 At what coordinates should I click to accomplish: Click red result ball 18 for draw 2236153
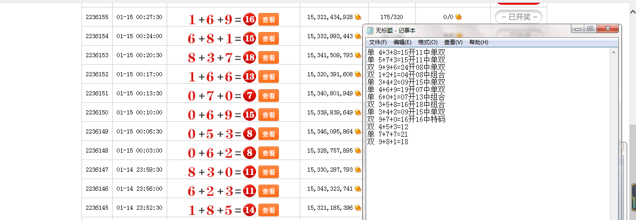[250, 57]
